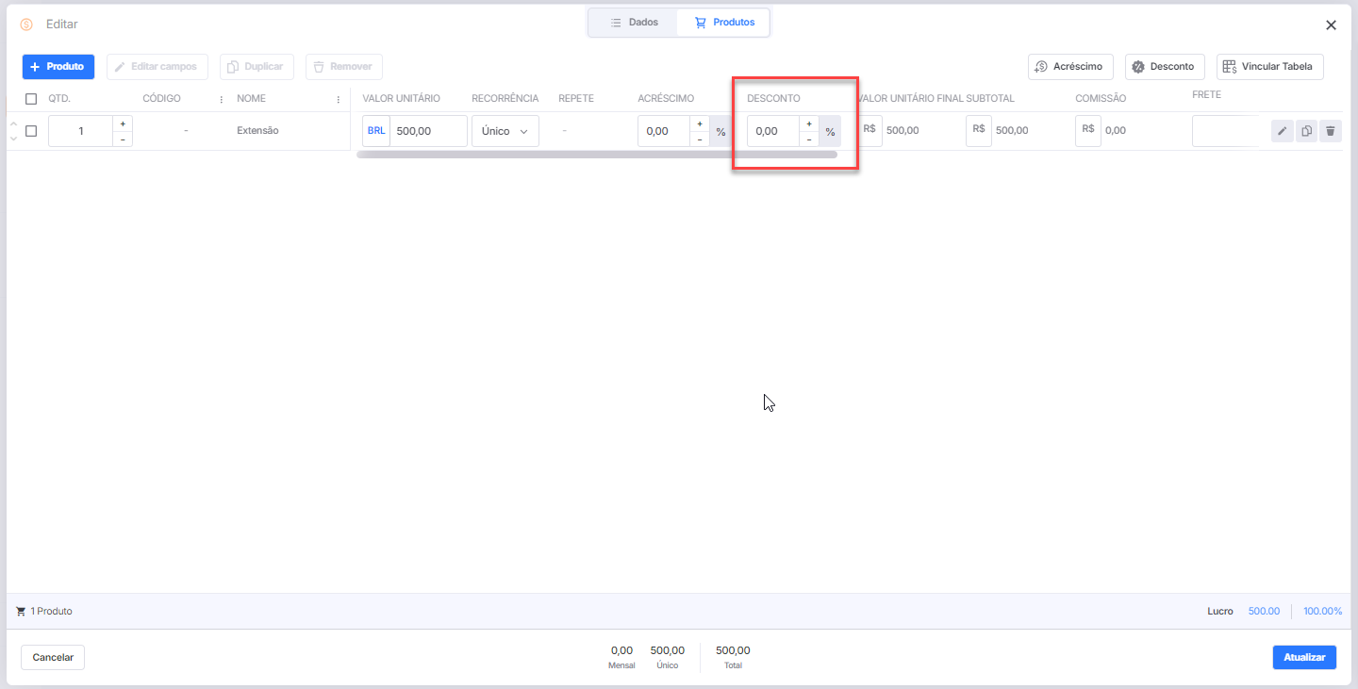The width and height of the screenshot is (1358, 689).
Task: Open the Código column options menu dots
Action: 222,99
